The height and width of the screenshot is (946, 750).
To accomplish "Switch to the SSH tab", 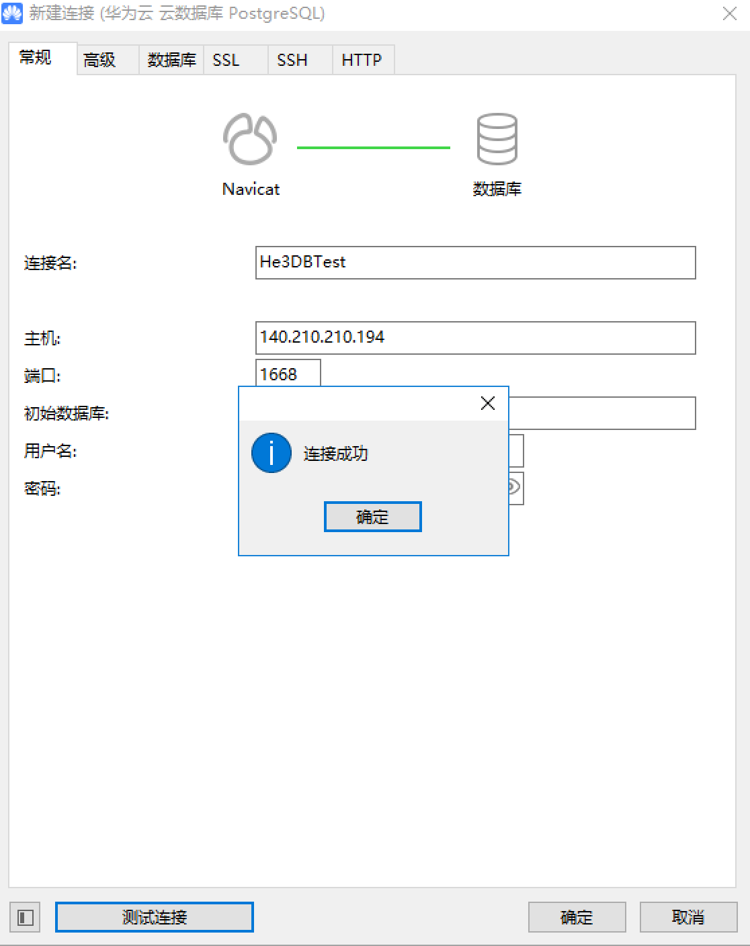I will tap(290, 59).
